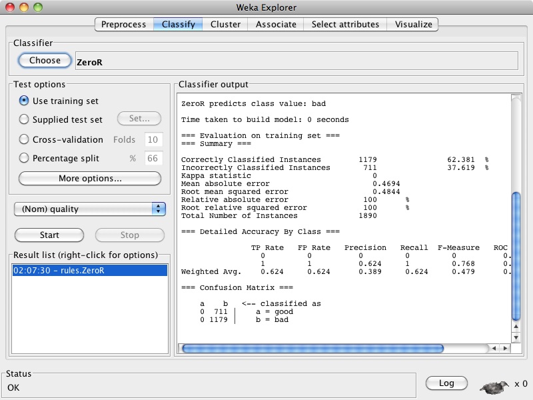Screen dimensions: 533x400
Task: Select the 02:07:30 rules.ZeroR result entry
Action: click(90, 271)
